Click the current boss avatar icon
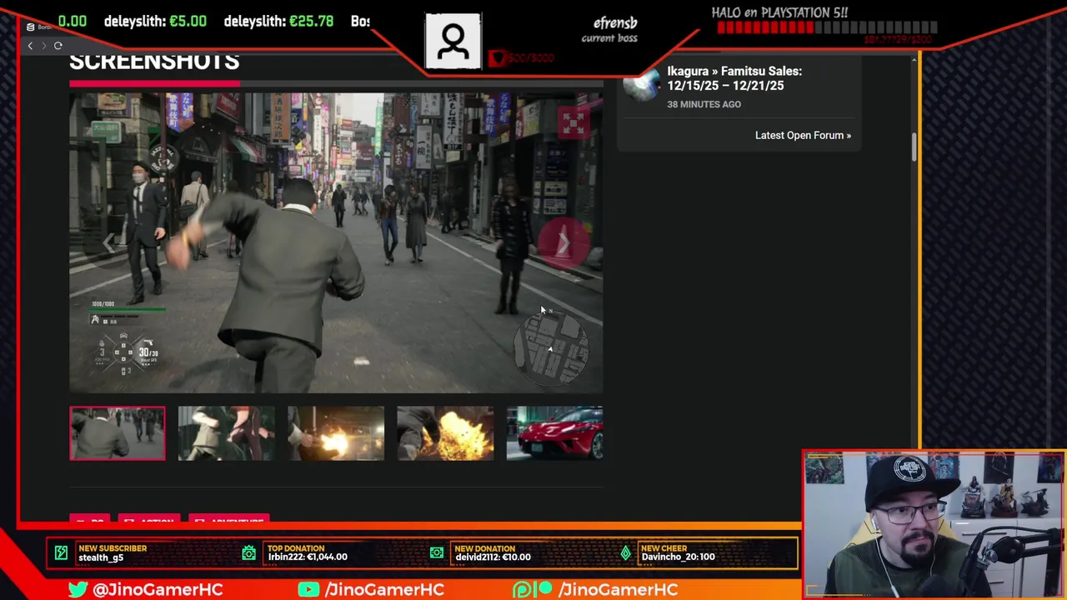The width and height of the screenshot is (1067, 600). [x=453, y=41]
